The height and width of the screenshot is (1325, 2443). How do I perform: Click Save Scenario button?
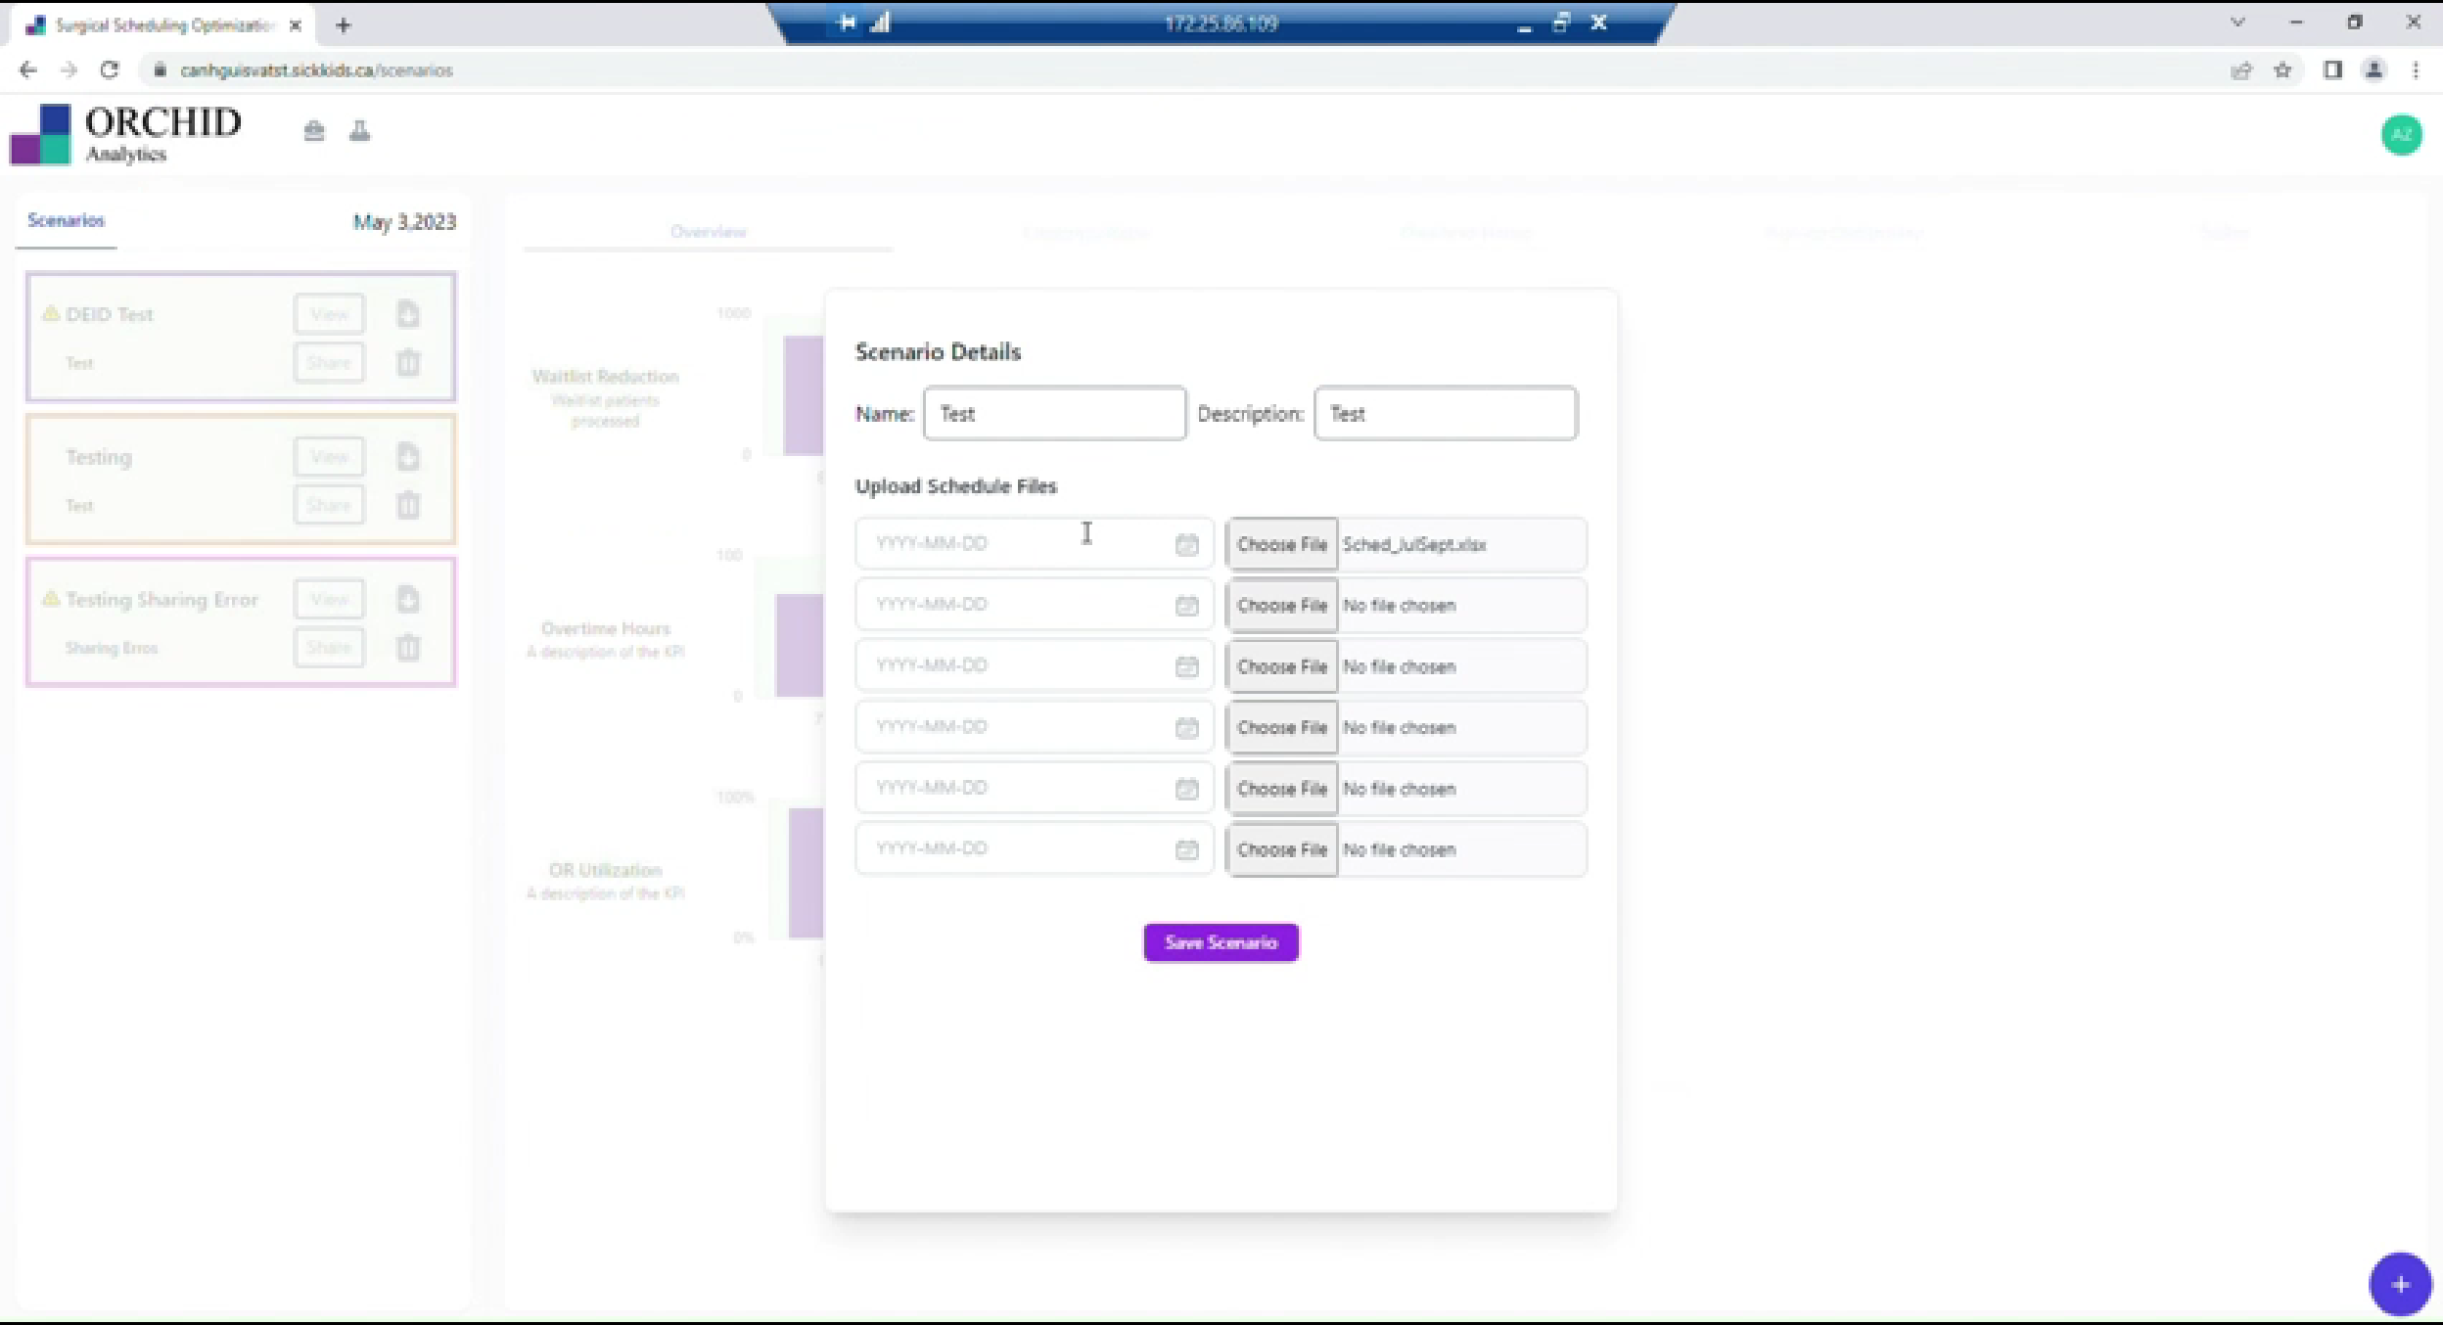[1221, 942]
